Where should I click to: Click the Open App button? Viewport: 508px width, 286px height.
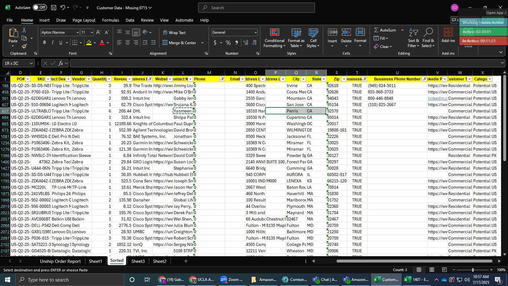click(497, 13)
